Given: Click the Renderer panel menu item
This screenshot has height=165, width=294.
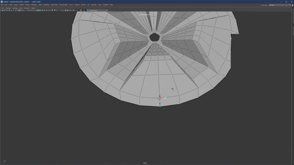Looking at the screenshot, I should [27, 8].
